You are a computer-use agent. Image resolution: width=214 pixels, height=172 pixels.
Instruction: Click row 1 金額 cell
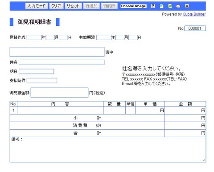185,111
